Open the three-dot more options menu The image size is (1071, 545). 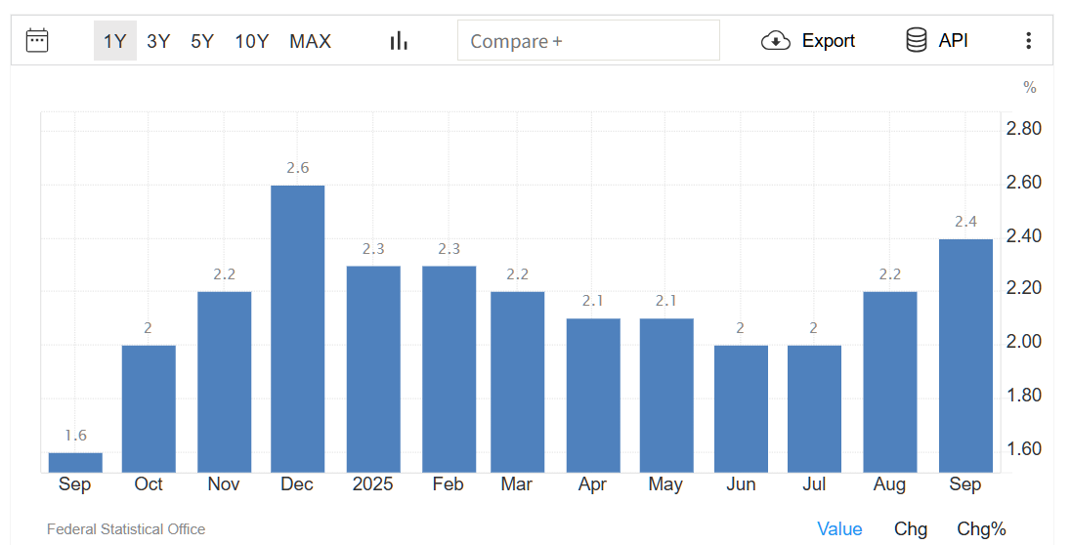tap(1028, 40)
